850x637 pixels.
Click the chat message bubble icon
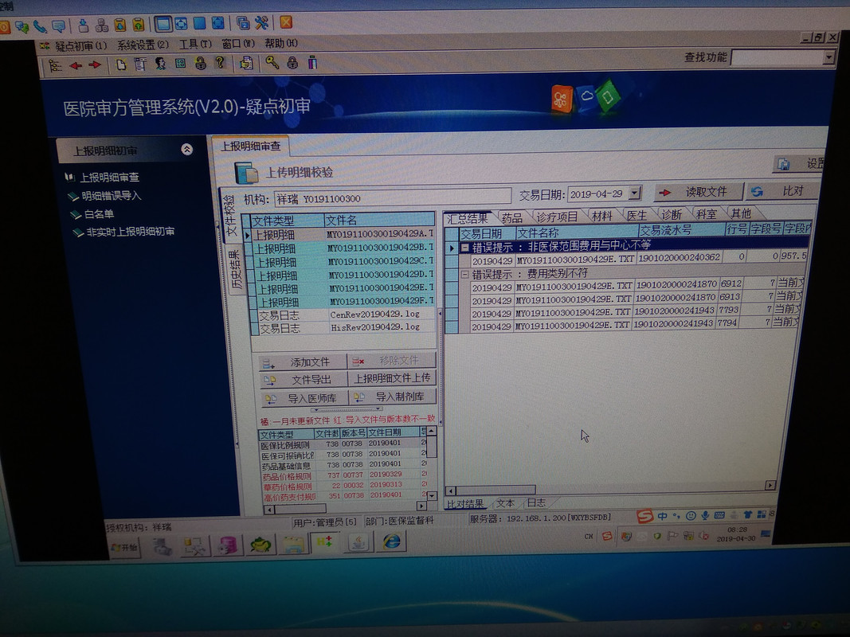[x=58, y=25]
